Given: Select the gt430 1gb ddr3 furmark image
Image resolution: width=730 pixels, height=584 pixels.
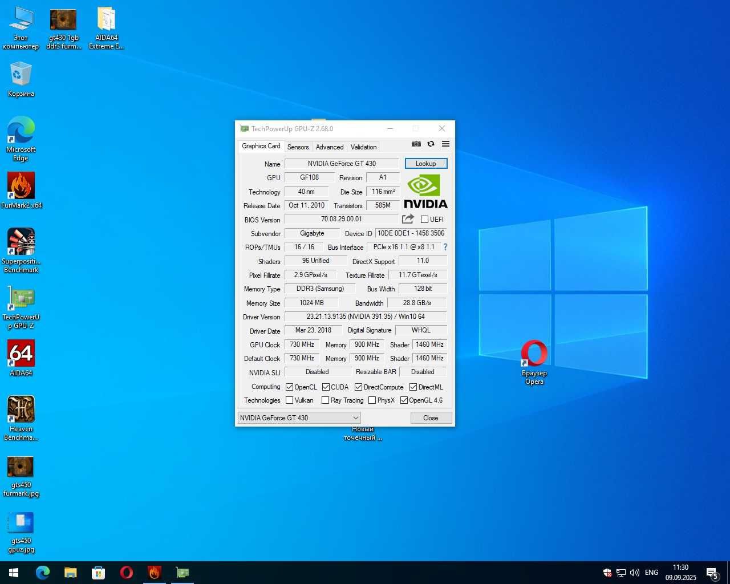Looking at the screenshot, I should [63, 29].
